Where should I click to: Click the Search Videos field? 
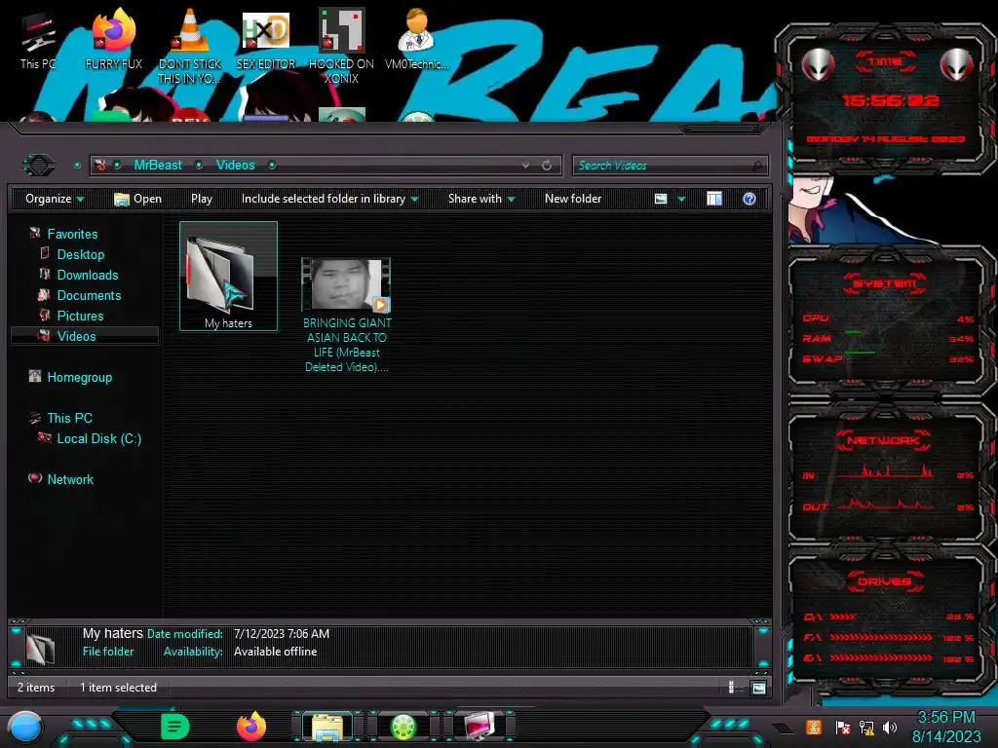671,166
